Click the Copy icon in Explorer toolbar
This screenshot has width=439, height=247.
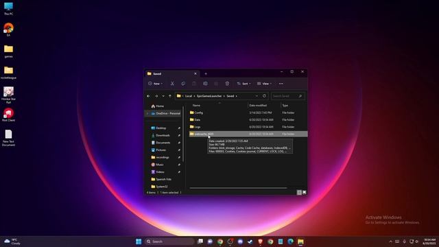pos(183,84)
